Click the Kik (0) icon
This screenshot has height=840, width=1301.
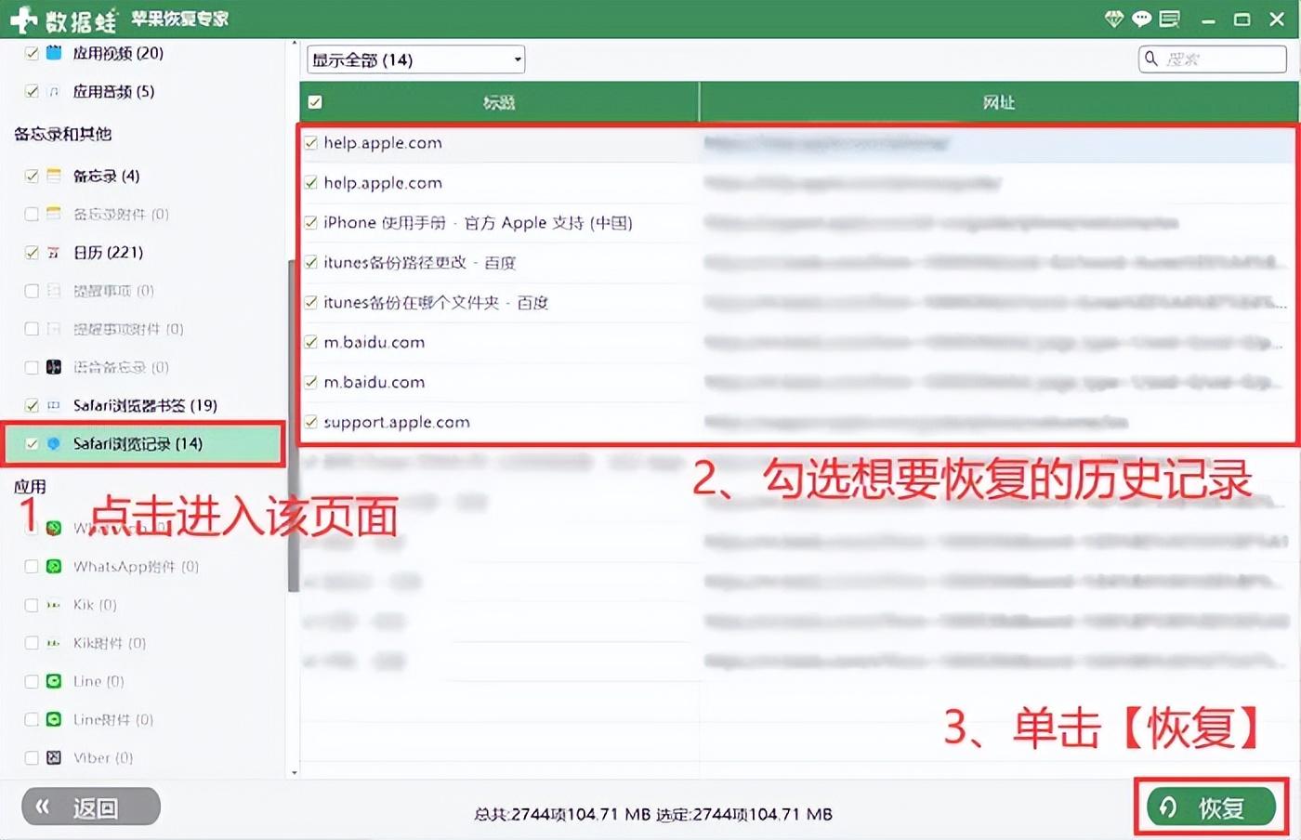pyautogui.click(x=54, y=605)
